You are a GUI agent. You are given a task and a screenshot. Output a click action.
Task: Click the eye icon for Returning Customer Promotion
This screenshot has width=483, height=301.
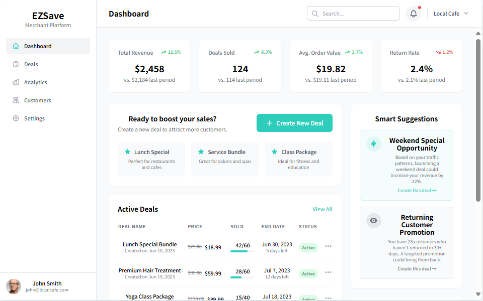[373, 221]
